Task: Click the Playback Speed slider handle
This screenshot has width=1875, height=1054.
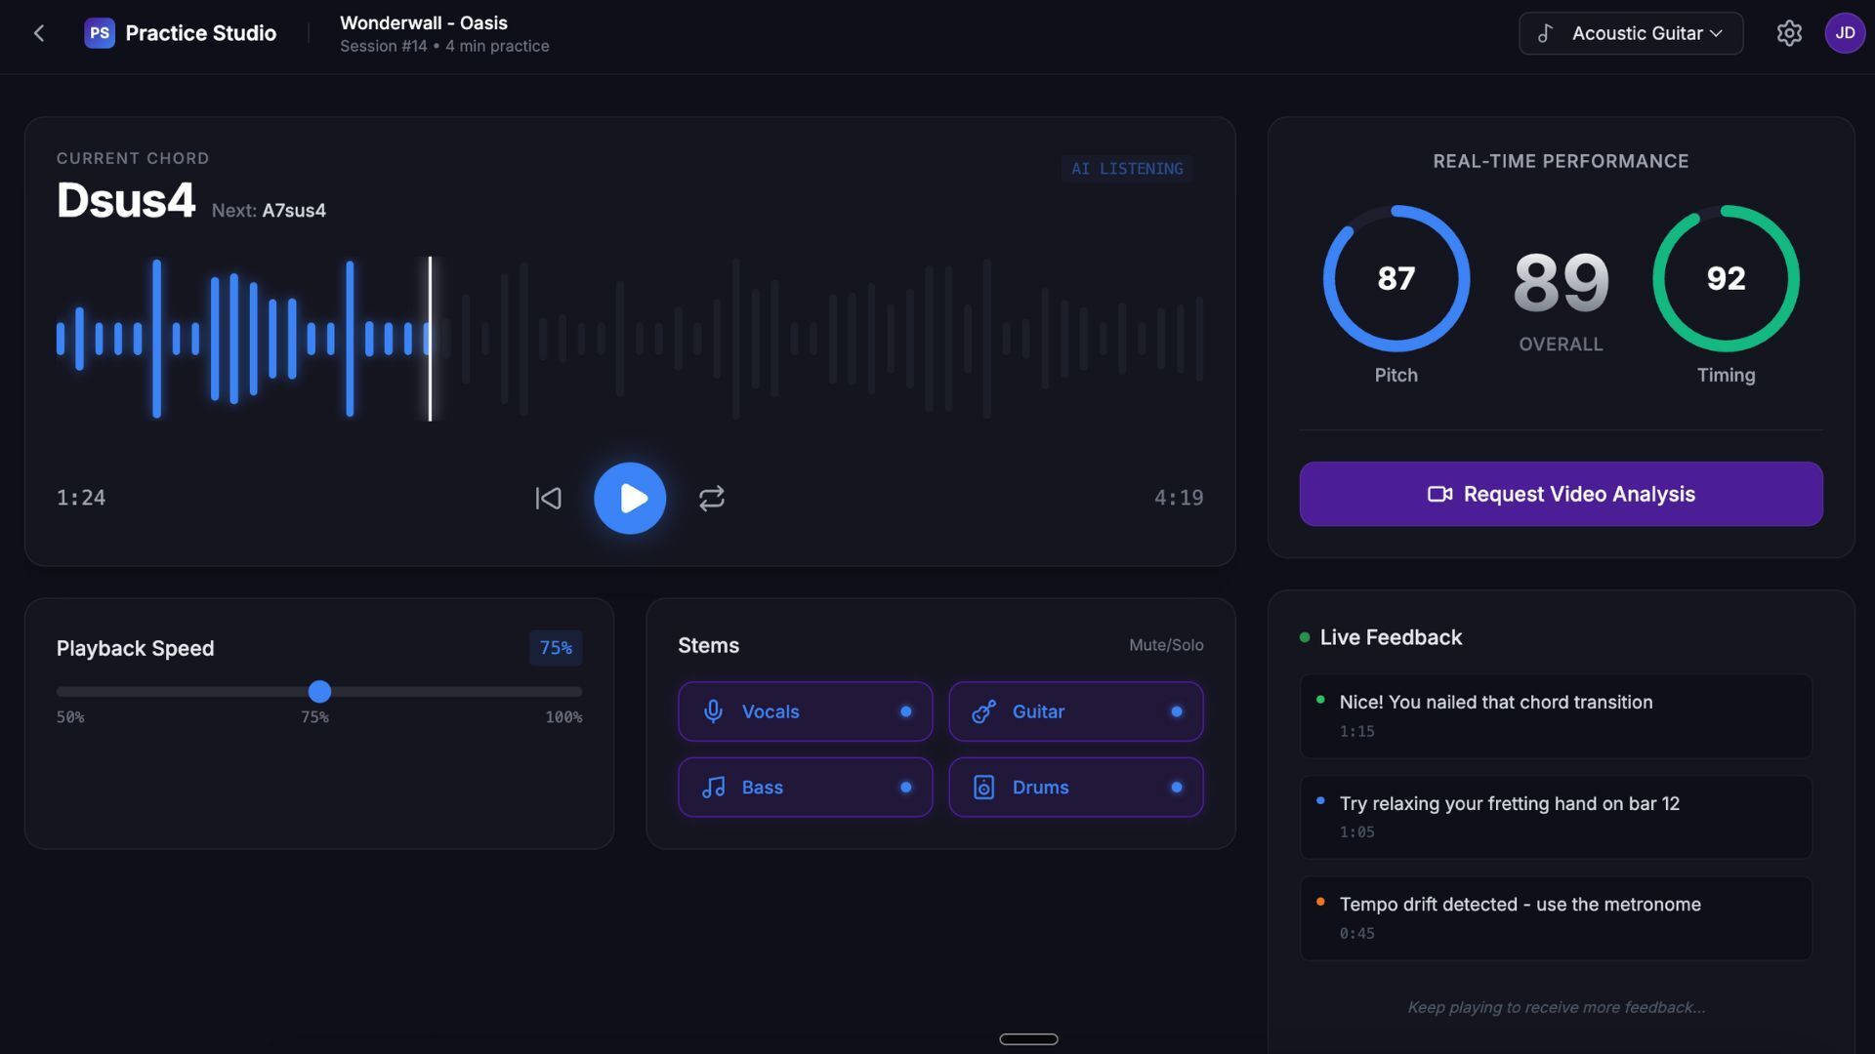Action: coord(319,692)
